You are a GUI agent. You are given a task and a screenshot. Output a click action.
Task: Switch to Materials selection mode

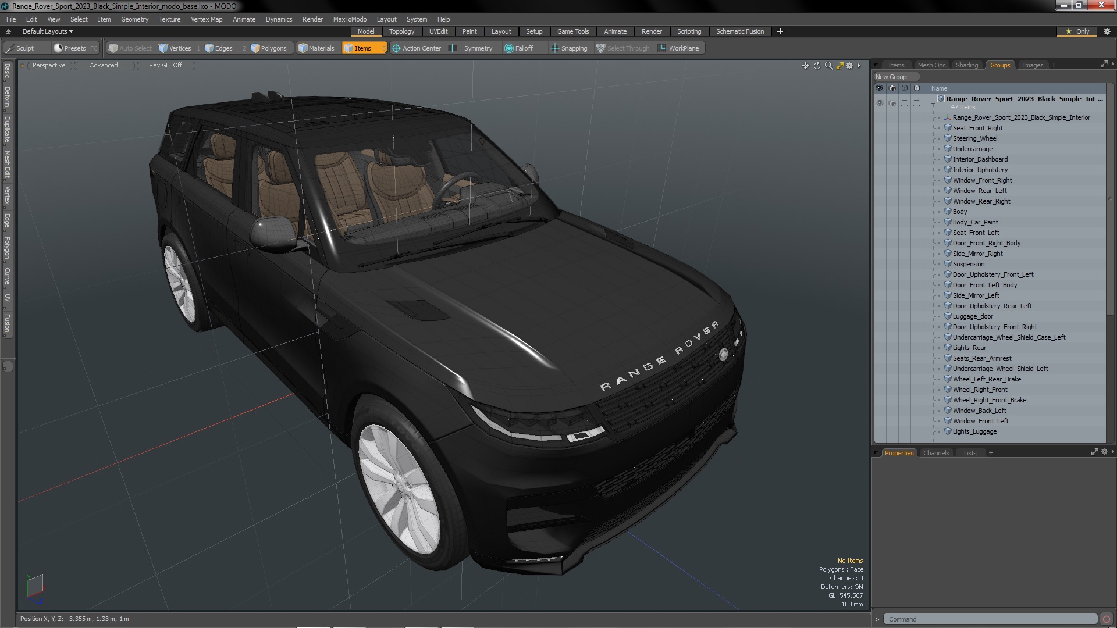[316, 48]
